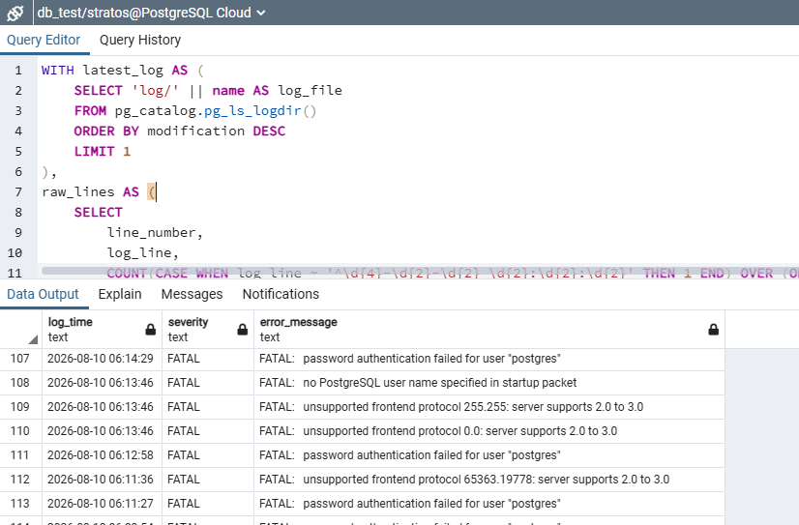Select row number 113

(x=20, y=504)
